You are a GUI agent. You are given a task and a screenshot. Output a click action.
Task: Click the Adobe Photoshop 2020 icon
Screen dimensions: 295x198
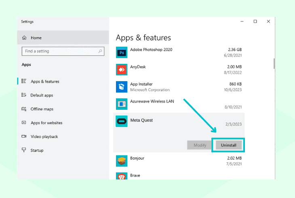(122, 52)
